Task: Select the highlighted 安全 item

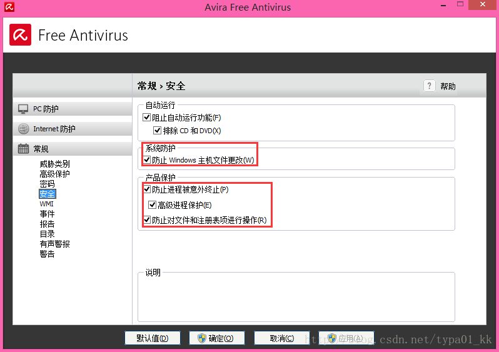Action: coord(48,194)
